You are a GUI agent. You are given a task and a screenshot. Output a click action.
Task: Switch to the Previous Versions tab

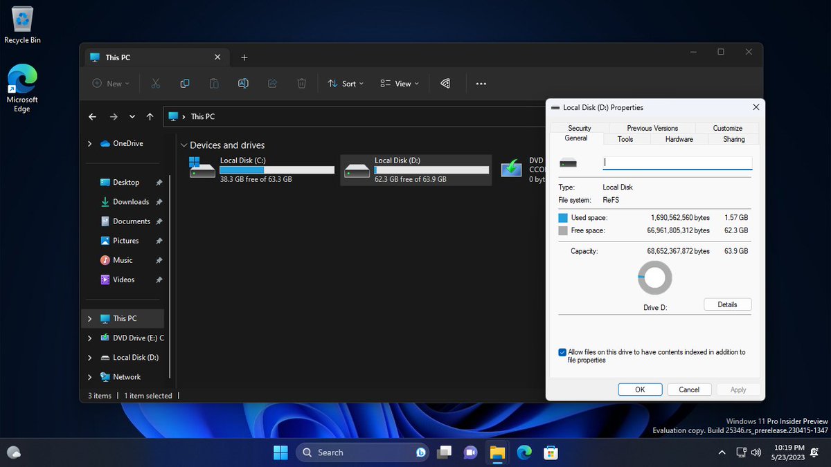pyautogui.click(x=652, y=128)
